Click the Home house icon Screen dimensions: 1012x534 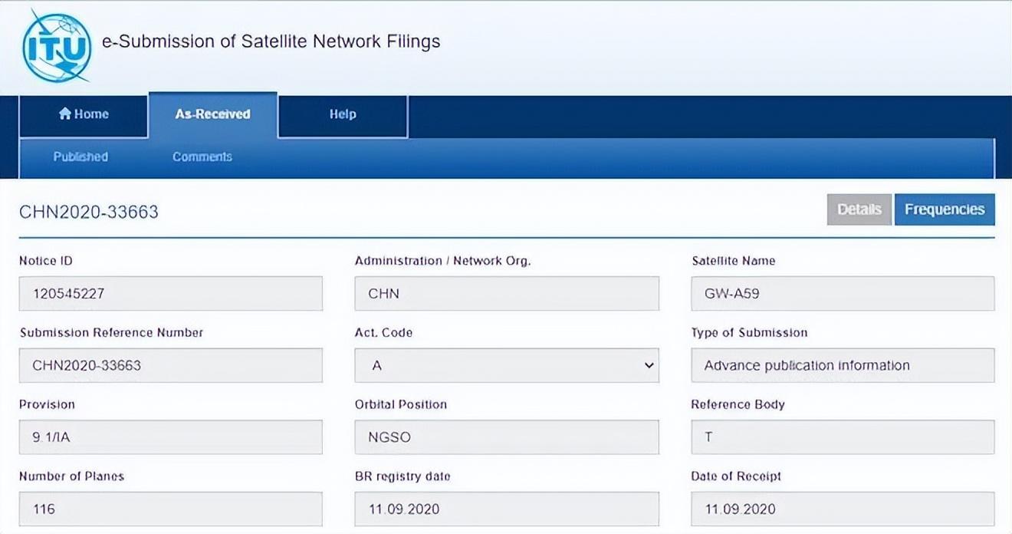point(65,114)
